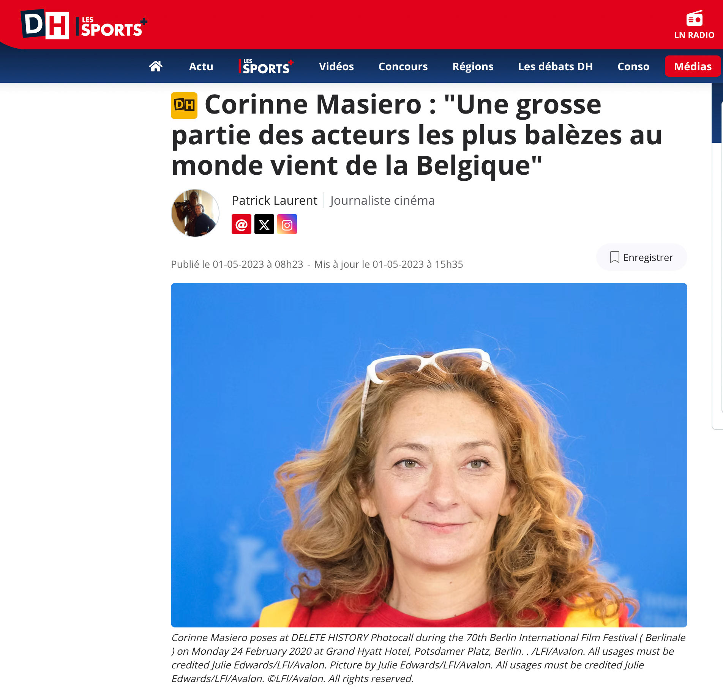Click the Les Sports+ header logo

pyautogui.click(x=112, y=27)
